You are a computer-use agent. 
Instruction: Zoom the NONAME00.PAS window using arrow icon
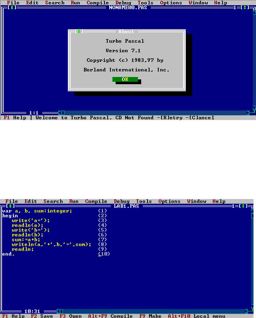245,8
